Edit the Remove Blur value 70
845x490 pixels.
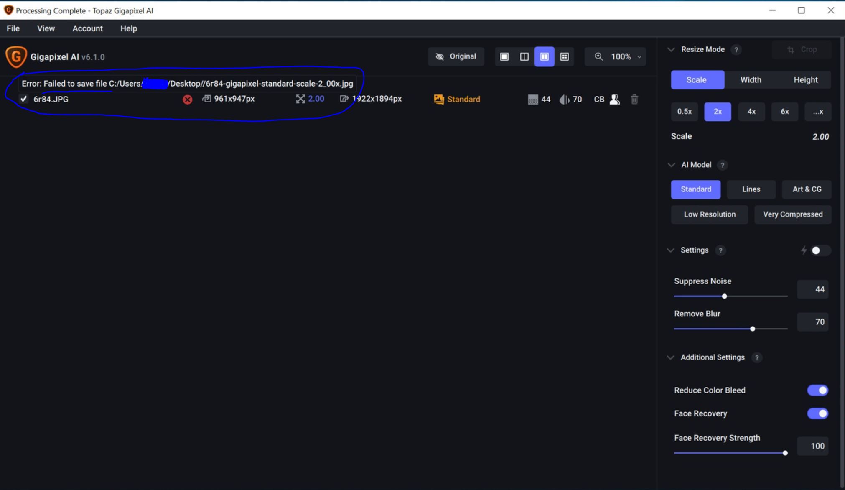click(x=812, y=322)
